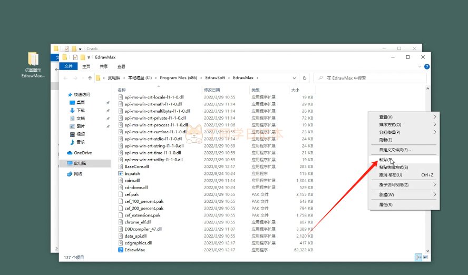468x275 pixels.
Task: Click the bspatch application file icon
Action: pos(121,173)
